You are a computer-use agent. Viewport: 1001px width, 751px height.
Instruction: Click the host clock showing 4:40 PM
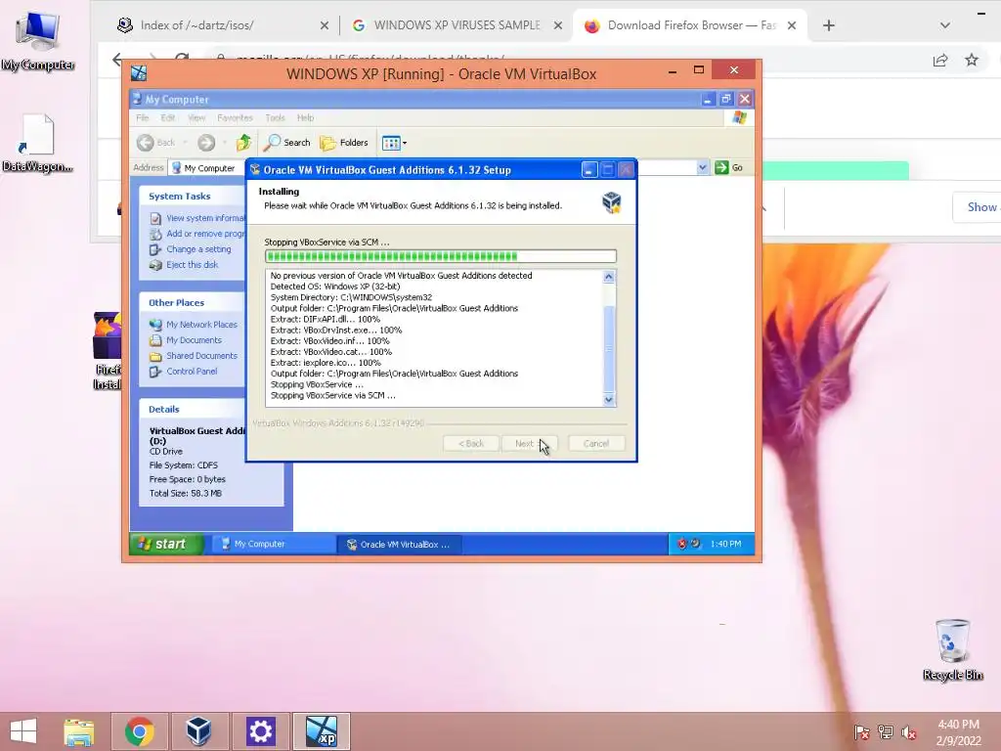tap(958, 725)
